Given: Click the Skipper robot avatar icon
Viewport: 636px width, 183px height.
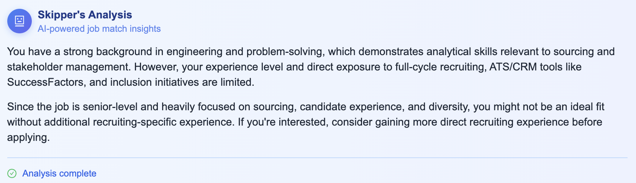Looking at the screenshot, I should tap(20, 21).
